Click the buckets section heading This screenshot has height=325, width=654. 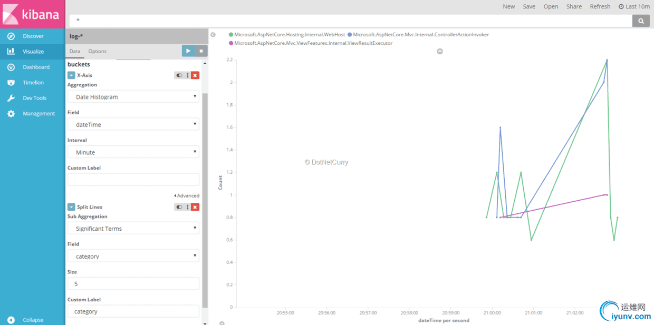79,64
